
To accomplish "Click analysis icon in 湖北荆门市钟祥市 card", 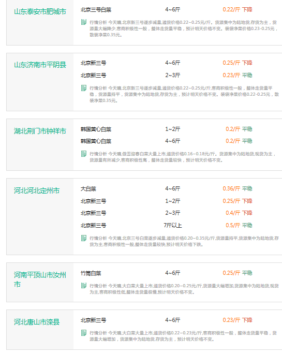I will 84,154.
